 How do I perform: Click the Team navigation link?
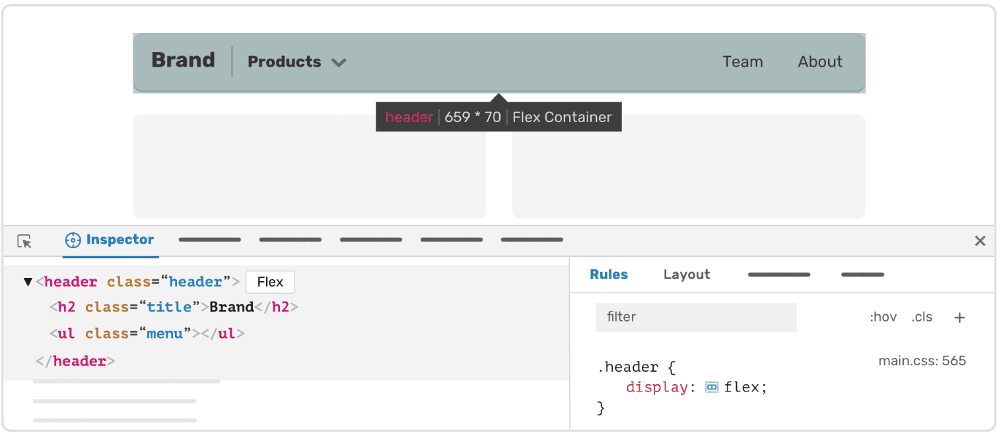click(x=742, y=62)
